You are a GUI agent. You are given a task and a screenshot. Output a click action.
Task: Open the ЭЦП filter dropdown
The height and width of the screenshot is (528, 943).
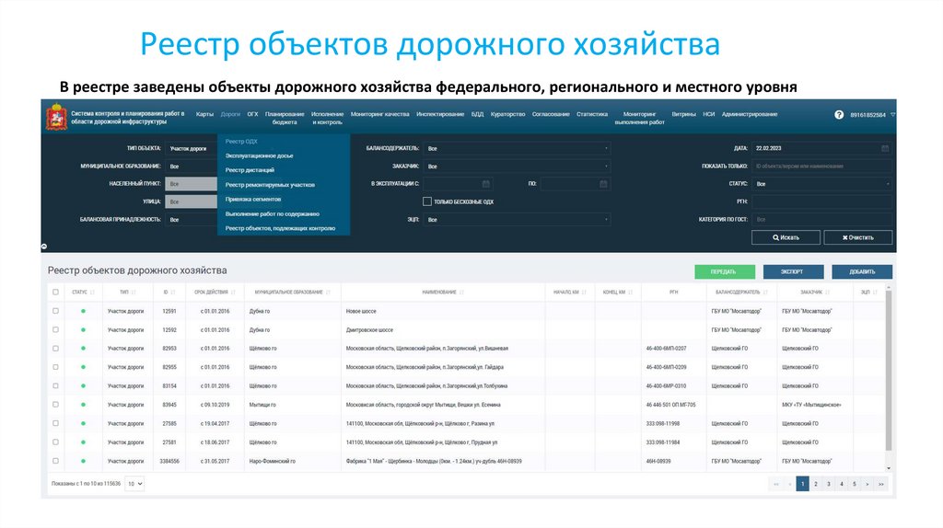tap(518, 220)
